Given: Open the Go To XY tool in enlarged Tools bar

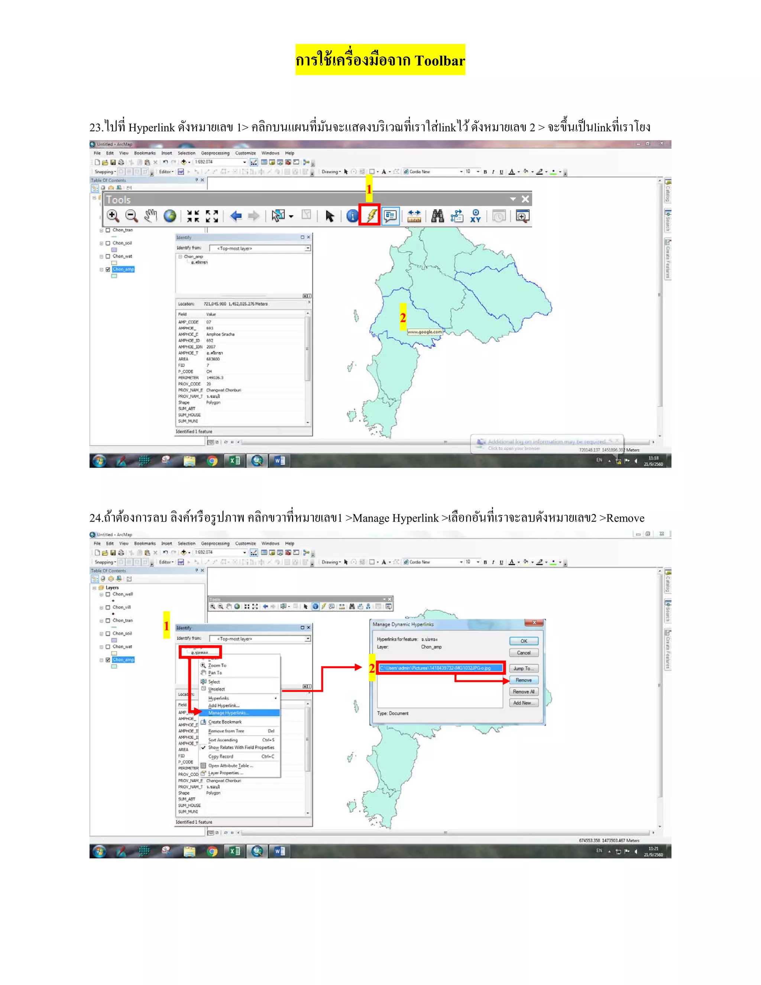Looking at the screenshot, I should [x=476, y=216].
